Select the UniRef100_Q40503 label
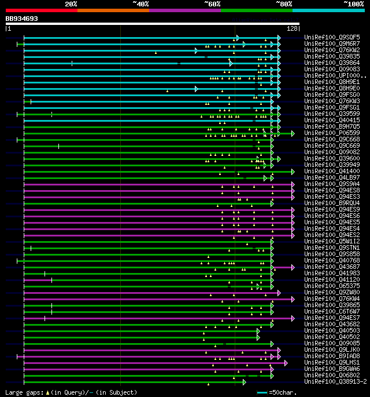The width and height of the screenshot is (370, 397). point(332,330)
